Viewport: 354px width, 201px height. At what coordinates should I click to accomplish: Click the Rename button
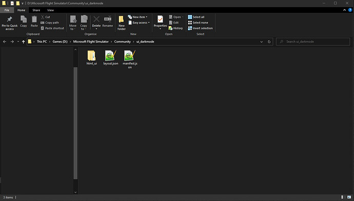tap(107, 21)
